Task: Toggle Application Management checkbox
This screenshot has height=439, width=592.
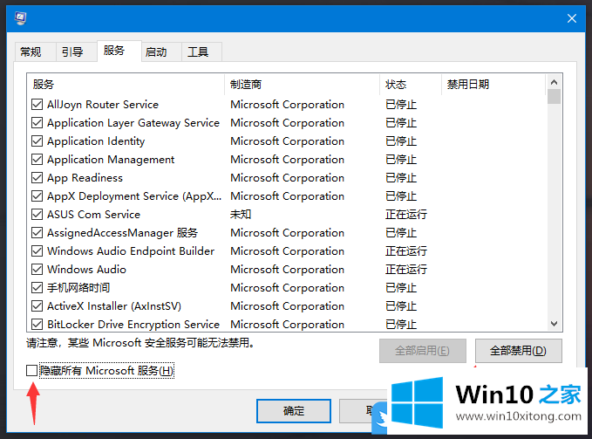Action: click(x=37, y=160)
